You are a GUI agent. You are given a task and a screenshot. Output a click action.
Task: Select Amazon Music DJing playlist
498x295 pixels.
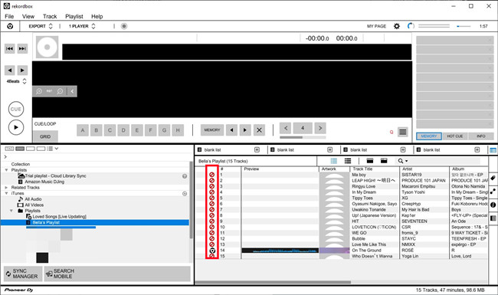tap(44, 182)
